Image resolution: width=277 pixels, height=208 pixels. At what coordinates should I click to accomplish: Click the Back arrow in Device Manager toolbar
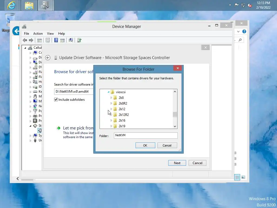tap(25, 40)
